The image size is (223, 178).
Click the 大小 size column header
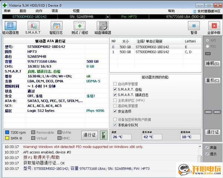pos(126,41)
